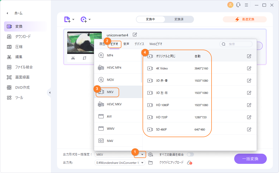
Task: Choose the HD 720P 1280*720 preset
Action: [x=200, y=117]
